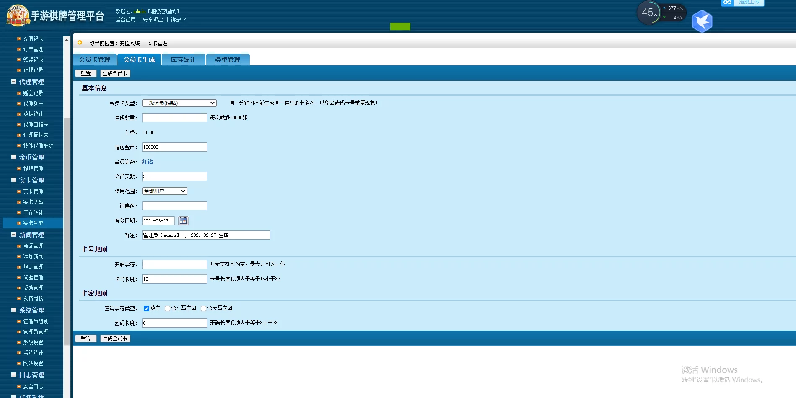The width and height of the screenshot is (796, 398).
Task: Open 实卡生成 in the sidebar
Action: pyautogui.click(x=33, y=223)
